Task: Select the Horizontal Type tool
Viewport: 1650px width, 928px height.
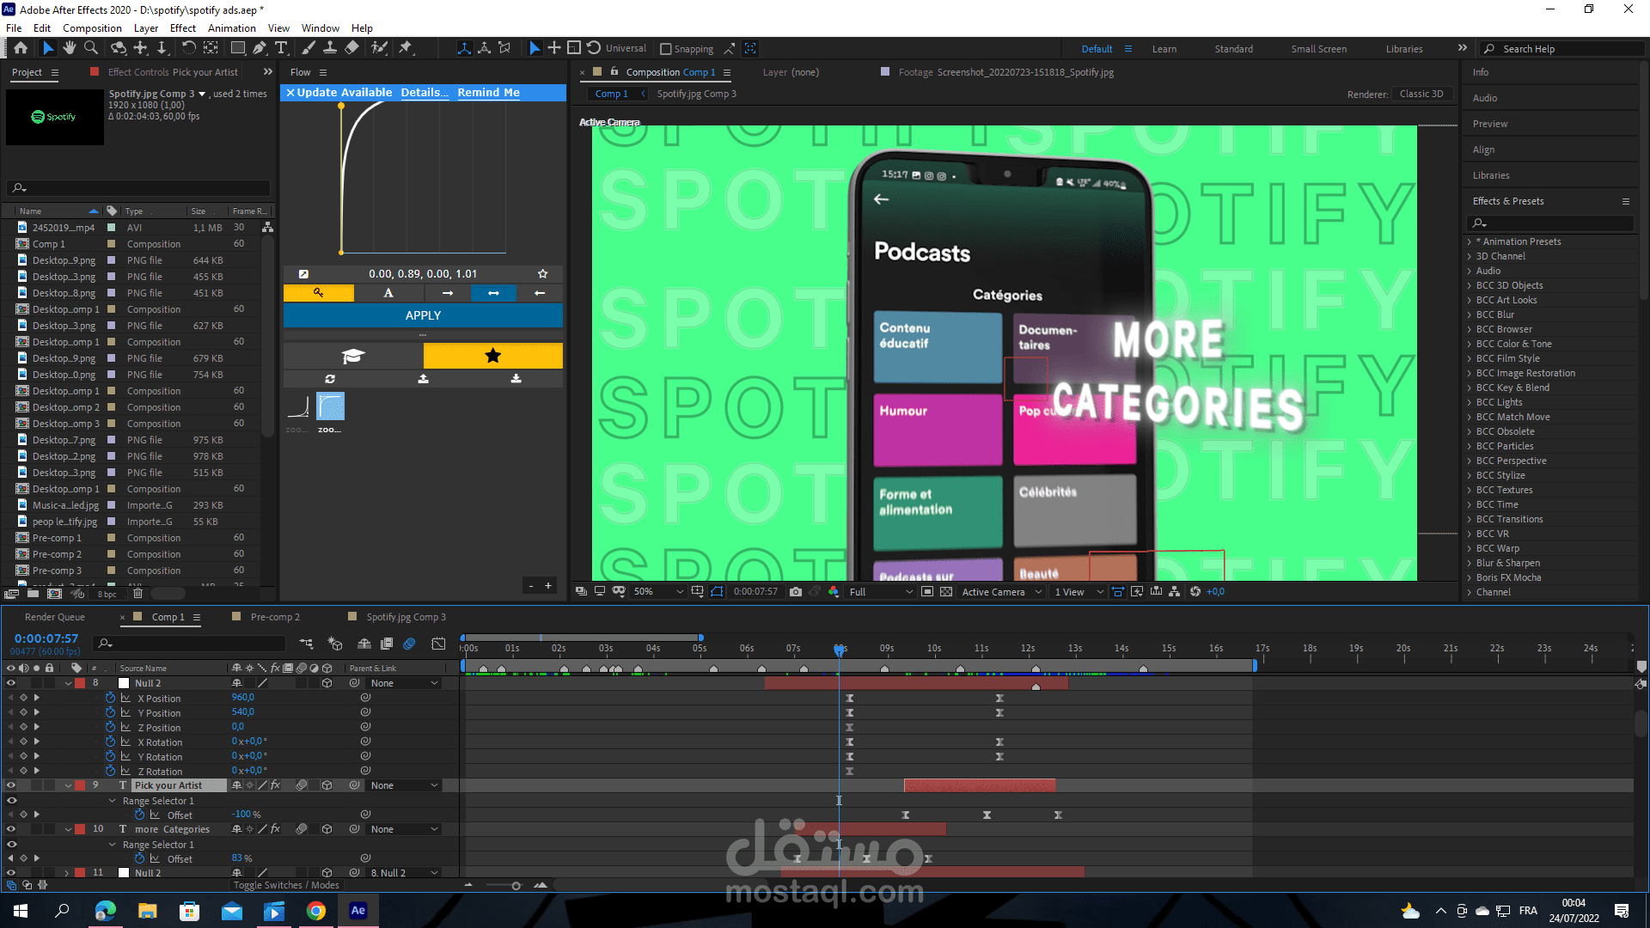Action: 281,48
